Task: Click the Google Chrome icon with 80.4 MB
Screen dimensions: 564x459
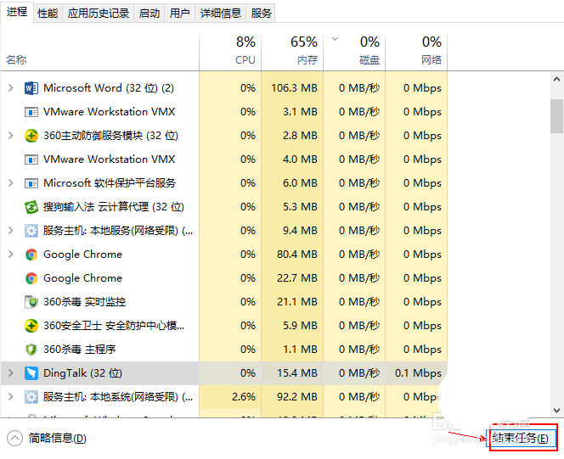Action: [x=31, y=255]
